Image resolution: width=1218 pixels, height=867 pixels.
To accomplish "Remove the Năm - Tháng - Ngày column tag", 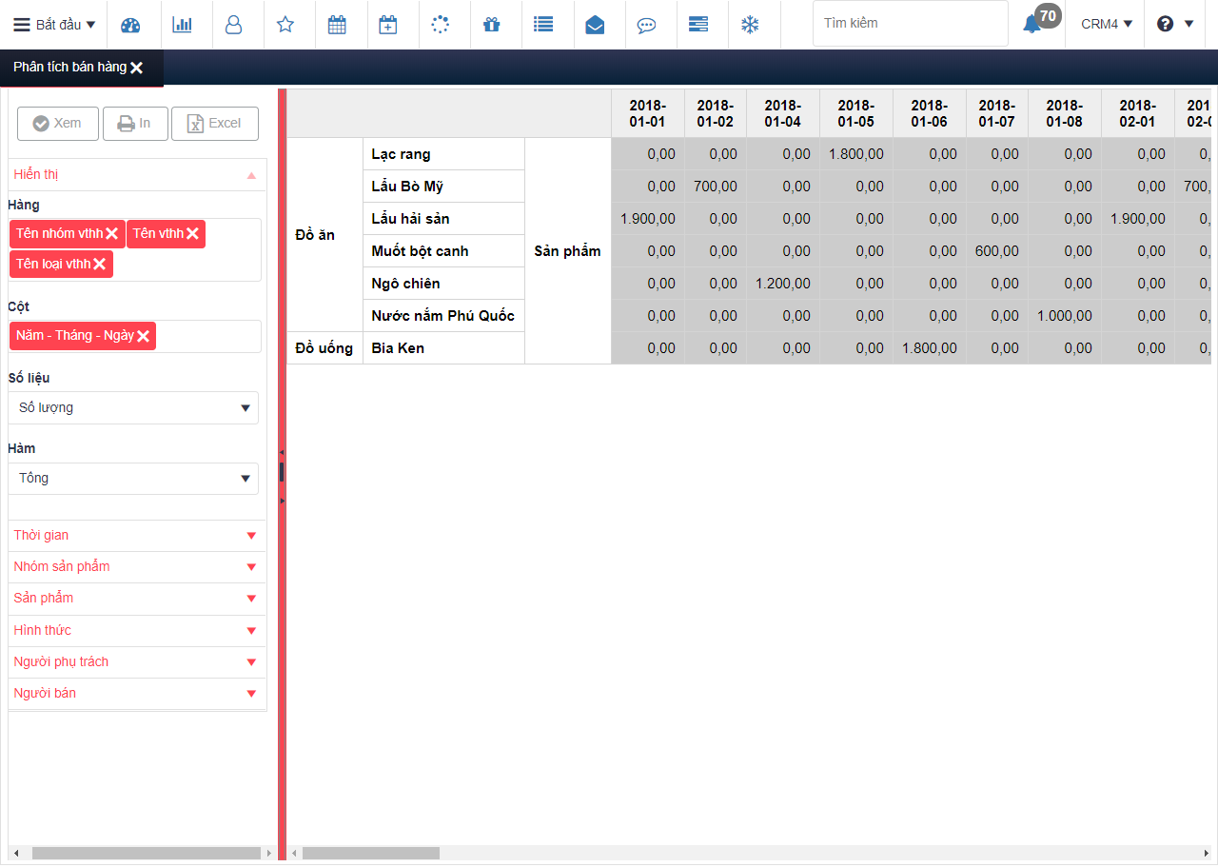I will tap(143, 336).
